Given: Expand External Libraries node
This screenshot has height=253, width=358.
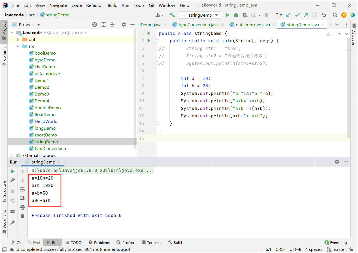Looking at the screenshot, I should [11, 155].
